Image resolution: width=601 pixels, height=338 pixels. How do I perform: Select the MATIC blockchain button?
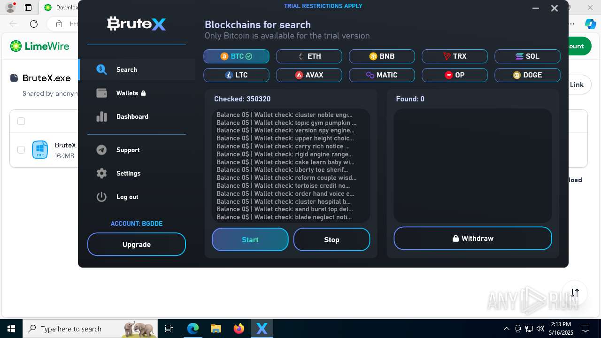tap(382, 75)
